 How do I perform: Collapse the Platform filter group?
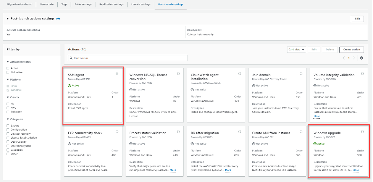pos(8,80)
